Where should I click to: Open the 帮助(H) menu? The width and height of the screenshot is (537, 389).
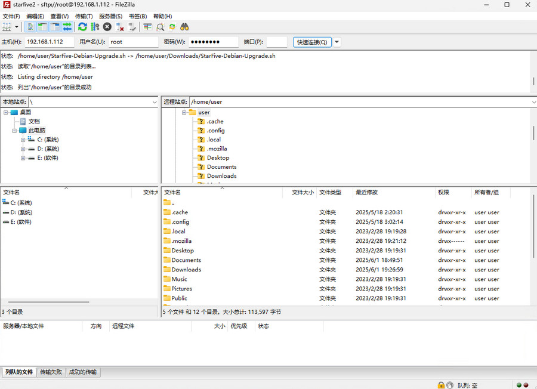[163, 16]
